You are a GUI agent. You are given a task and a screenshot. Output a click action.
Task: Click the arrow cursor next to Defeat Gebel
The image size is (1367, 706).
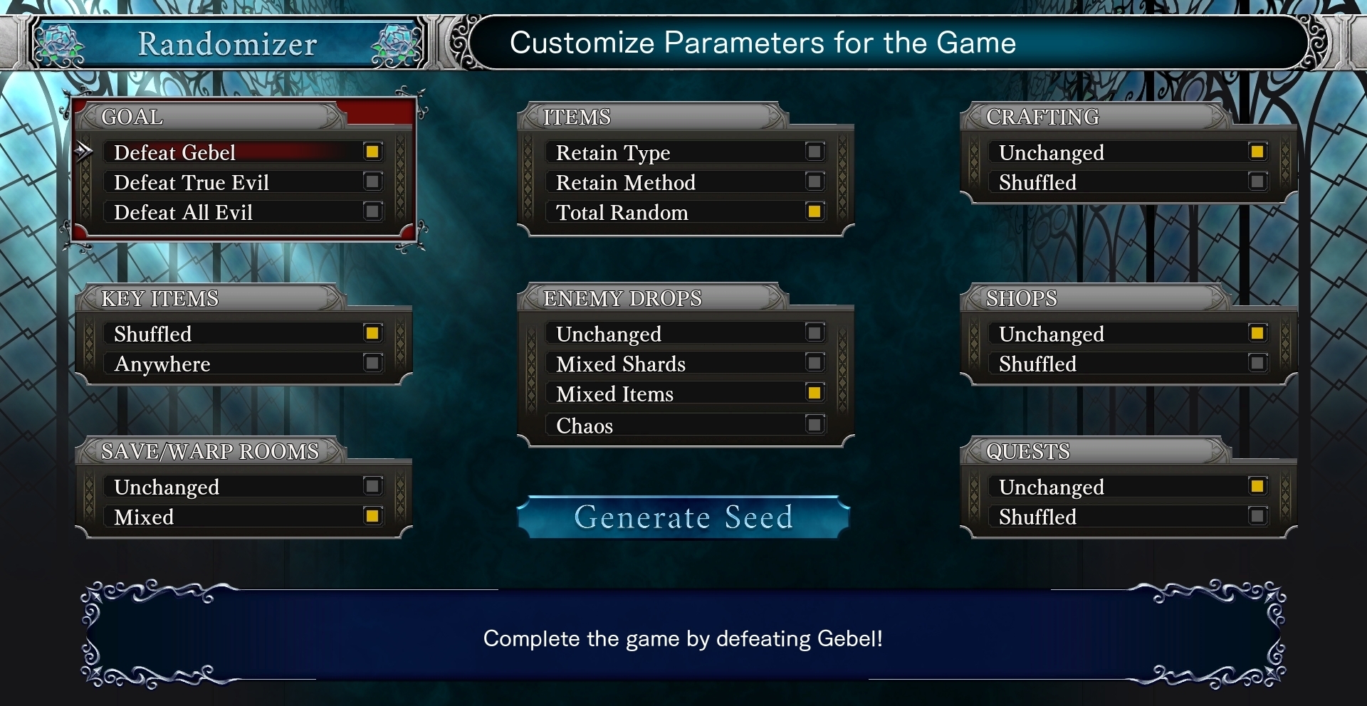84,152
